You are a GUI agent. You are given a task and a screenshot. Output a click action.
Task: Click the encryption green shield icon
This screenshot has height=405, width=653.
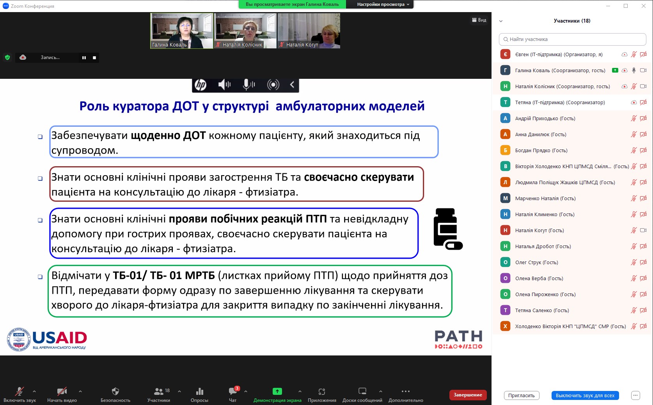tap(7, 57)
